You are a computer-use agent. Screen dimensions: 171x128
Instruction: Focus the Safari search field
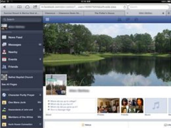click(x=149, y=7)
